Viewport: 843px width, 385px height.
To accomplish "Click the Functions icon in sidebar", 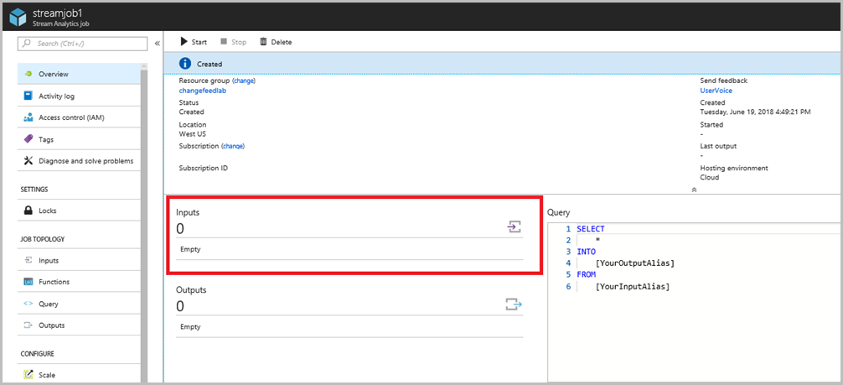I will (x=28, y=282).
